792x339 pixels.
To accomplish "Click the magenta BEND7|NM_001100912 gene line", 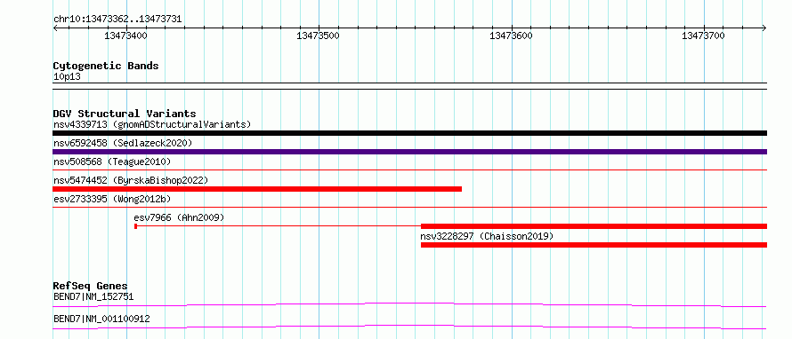I will (x=409, y=327).
